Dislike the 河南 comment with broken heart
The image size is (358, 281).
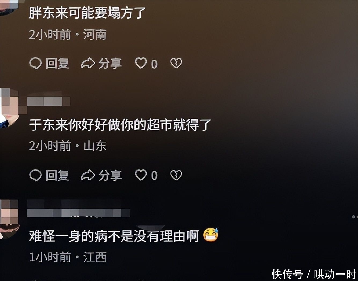tap(176, 63)
